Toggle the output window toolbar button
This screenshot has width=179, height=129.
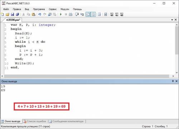tap(88, 15)
